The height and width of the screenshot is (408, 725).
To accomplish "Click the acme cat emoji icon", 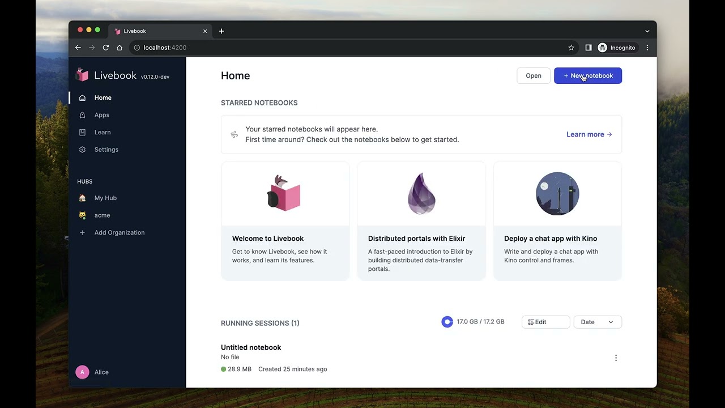I will tap(82, 215).
